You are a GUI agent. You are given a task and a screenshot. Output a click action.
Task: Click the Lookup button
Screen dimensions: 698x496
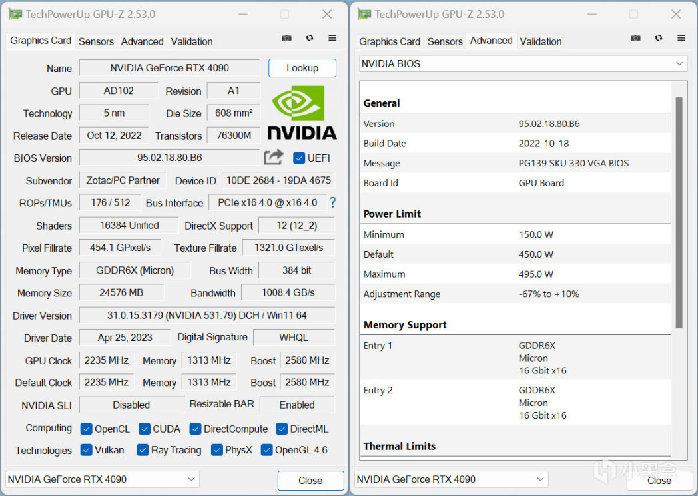point(302,68)
